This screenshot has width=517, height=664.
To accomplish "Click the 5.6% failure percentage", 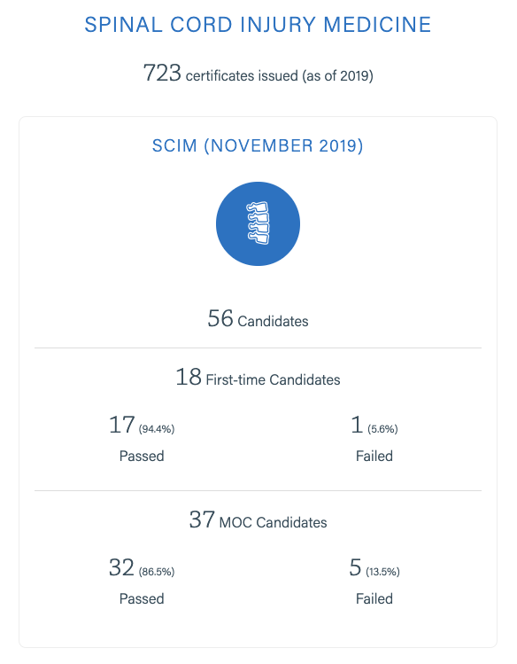I will 383,429.
